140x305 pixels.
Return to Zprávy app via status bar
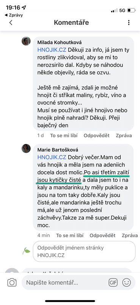(14, 15)
